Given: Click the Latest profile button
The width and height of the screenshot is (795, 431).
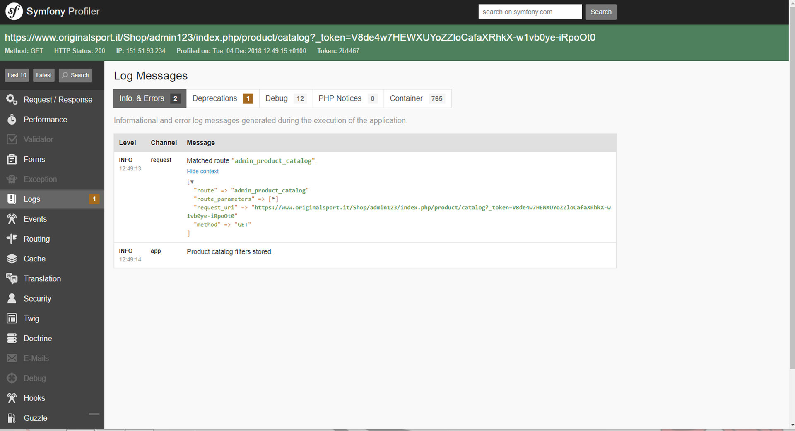Looking at the screenshot, I should tap(43, 75).
